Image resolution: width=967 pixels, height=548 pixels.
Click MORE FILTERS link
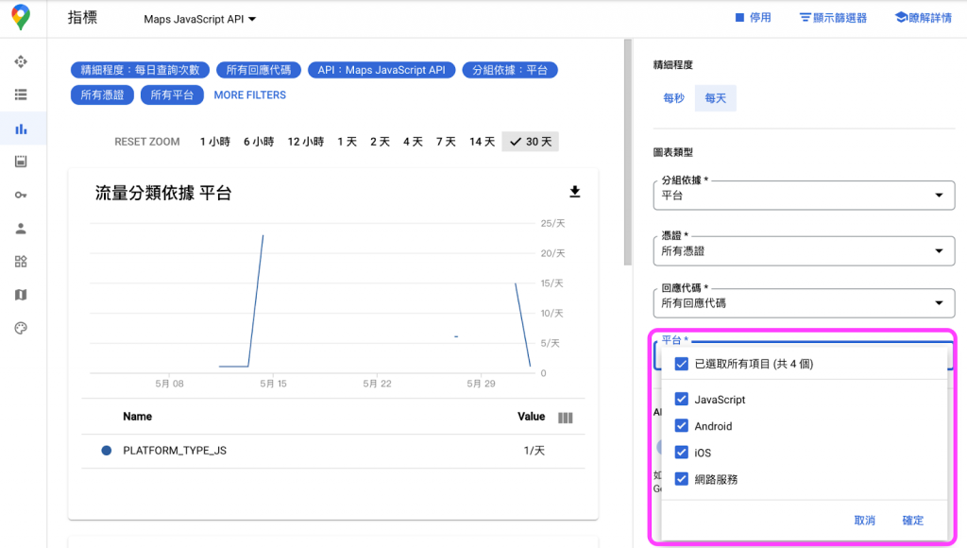249,95
